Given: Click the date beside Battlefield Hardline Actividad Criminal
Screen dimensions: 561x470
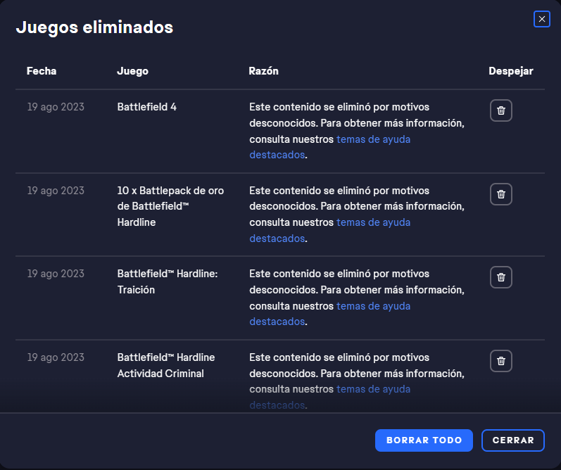Looking at the screenshot, I should 56,357.
